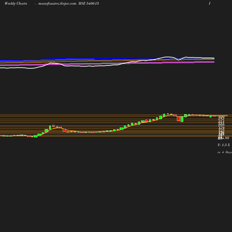Click the 'BSE 540613' stock code
This screenshot has height=232, width=232.
[x=89, y=3]
